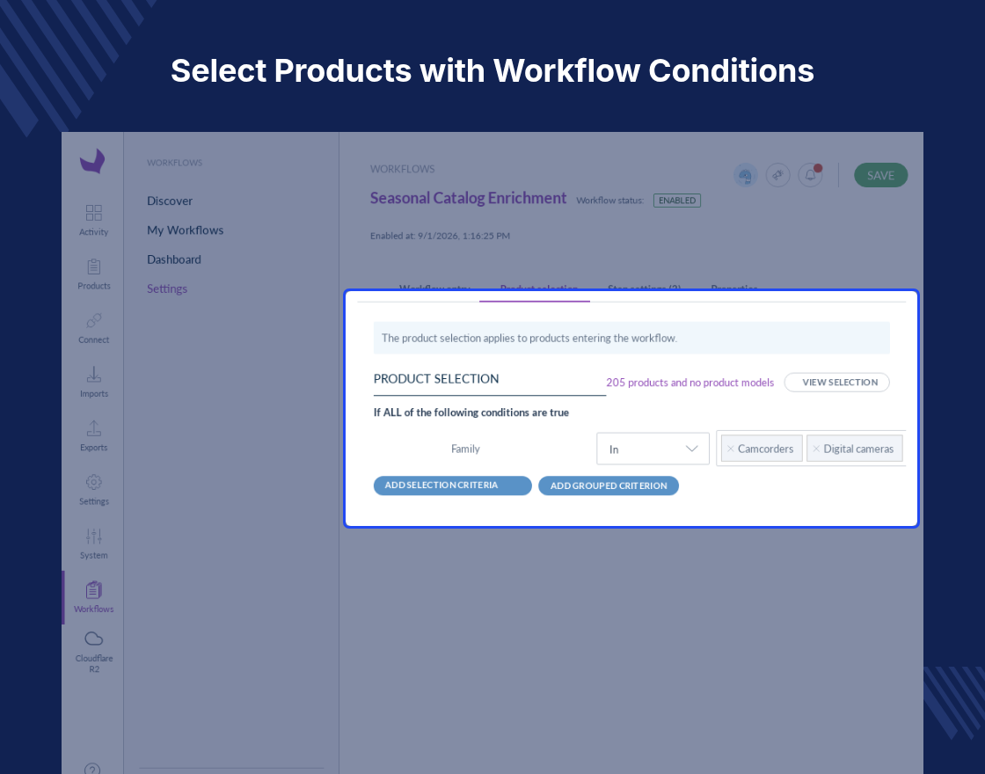Image resolution: width=985 pixels, height=774 pixels.
Task: Click the Akeneo logo in the sidebar
Action: (92, 161)
